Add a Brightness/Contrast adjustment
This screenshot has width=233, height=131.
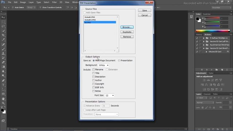coord(204,80)
